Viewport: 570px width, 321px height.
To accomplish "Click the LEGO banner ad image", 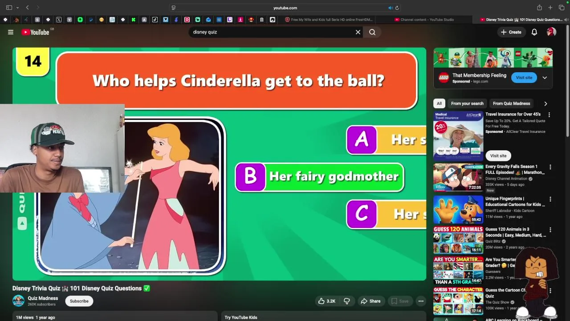I will (493, 58).
